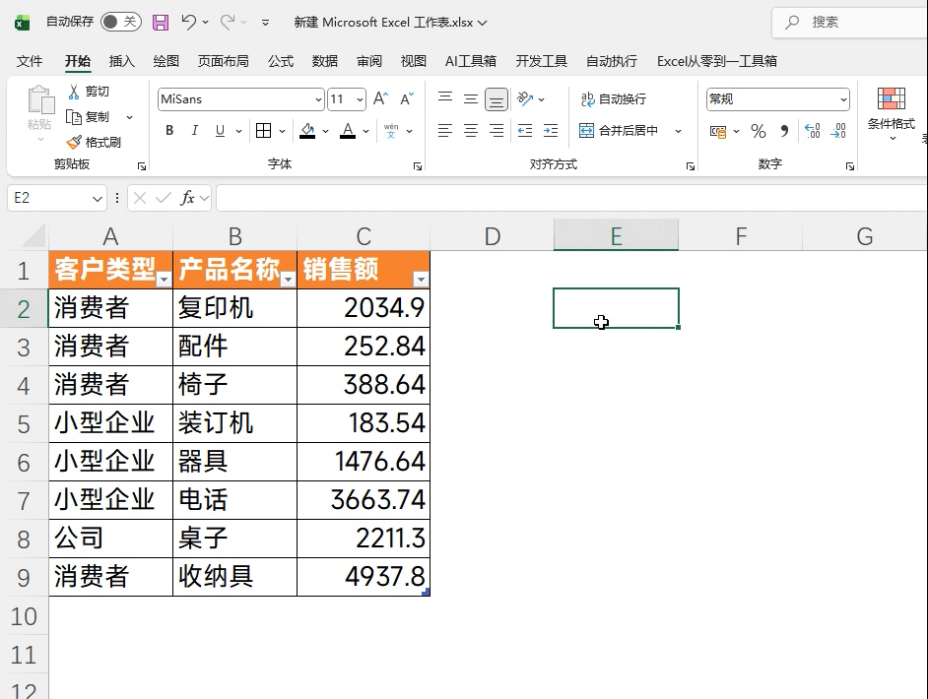Apply cell borders with the borders icon
928x699 pixels.
(x=263, y=131)
